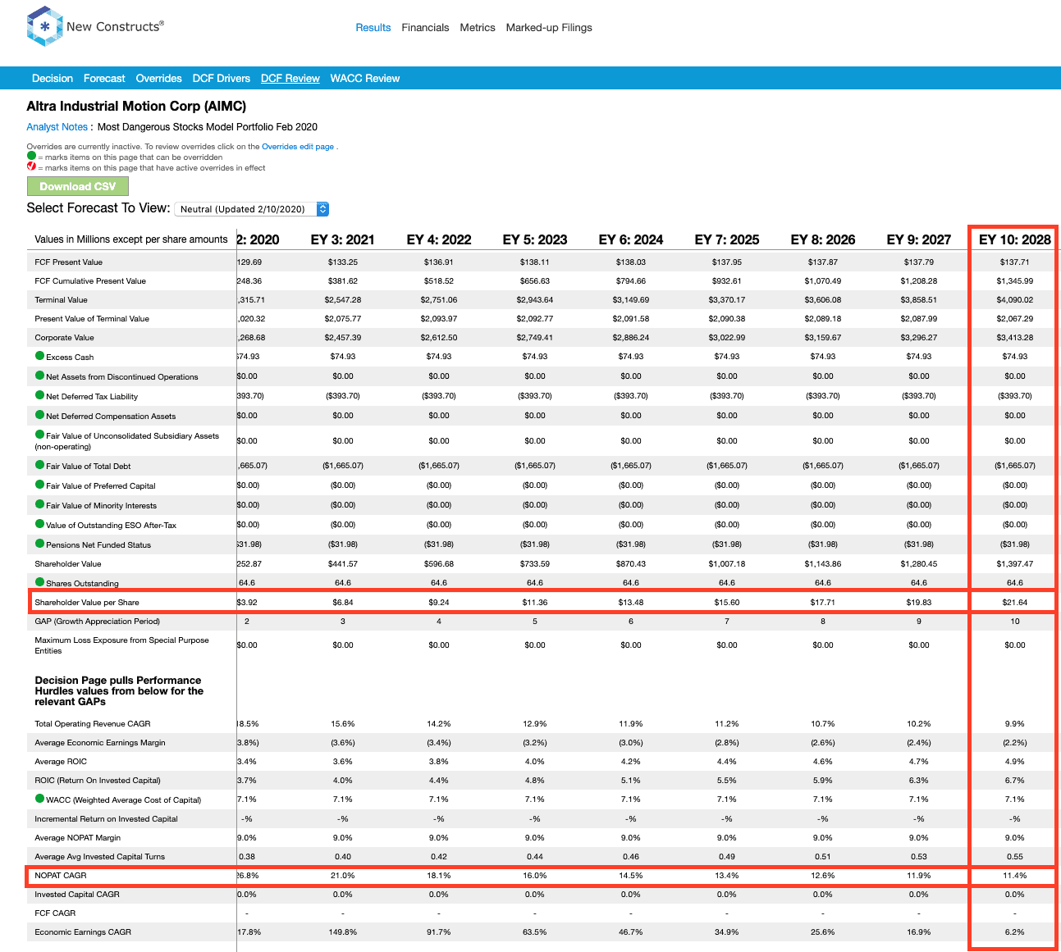Click the 11.4% NOPAT CAGR value for 2028
Screen dimensions: 1061x952
pyautogui.click(x=1015, y=876)
